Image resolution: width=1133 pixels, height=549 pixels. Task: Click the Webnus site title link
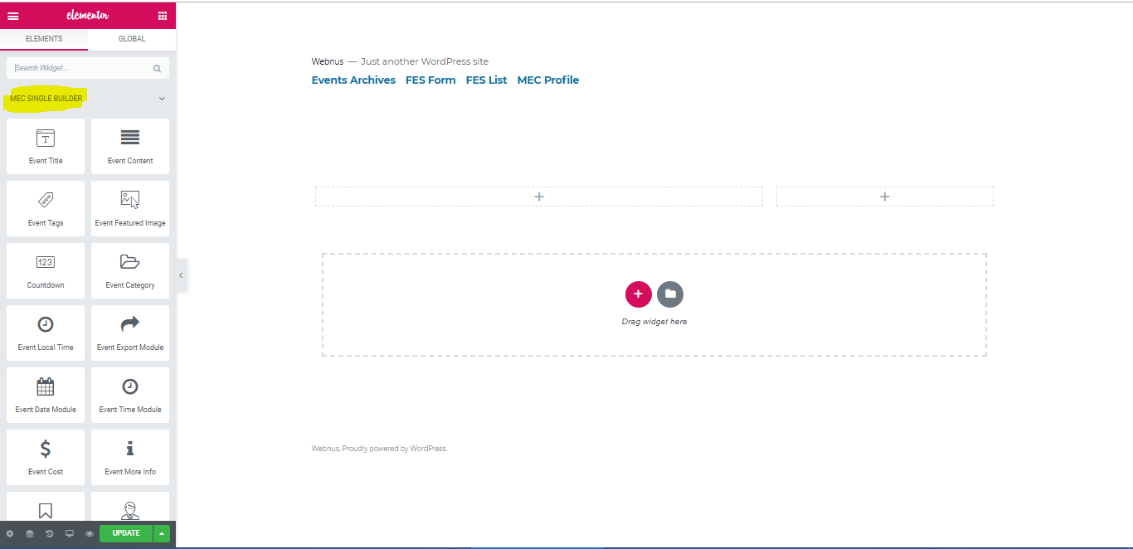coord(328,61)
